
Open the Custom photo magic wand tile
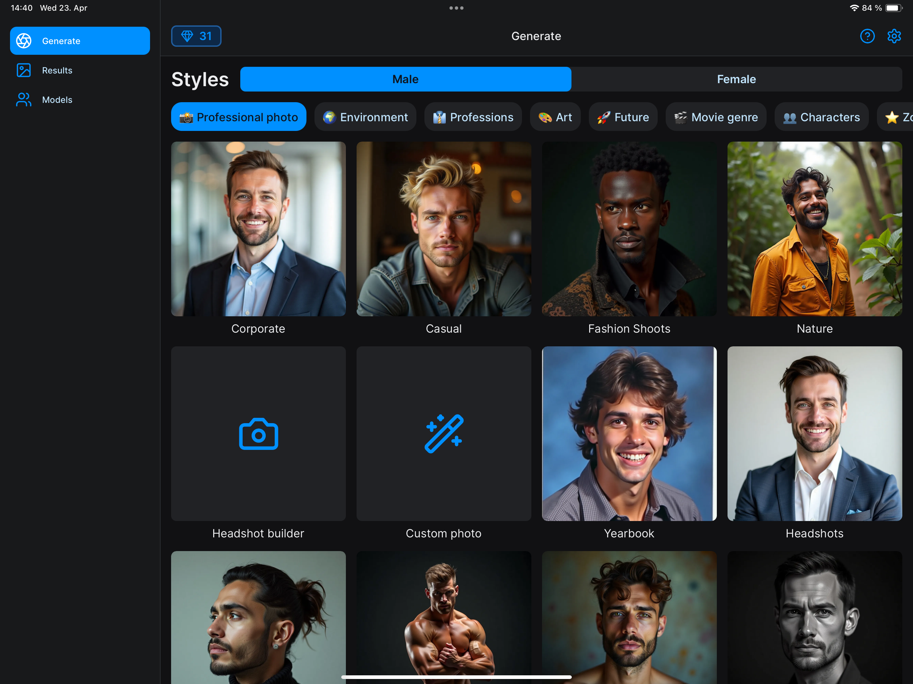pyautogui.click(x=444, y=433)
